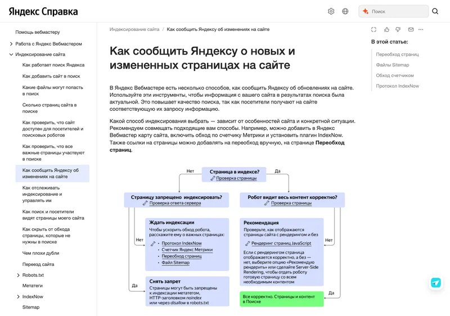Open Какие файлы могут попасть в поиск

coord(53,91)
